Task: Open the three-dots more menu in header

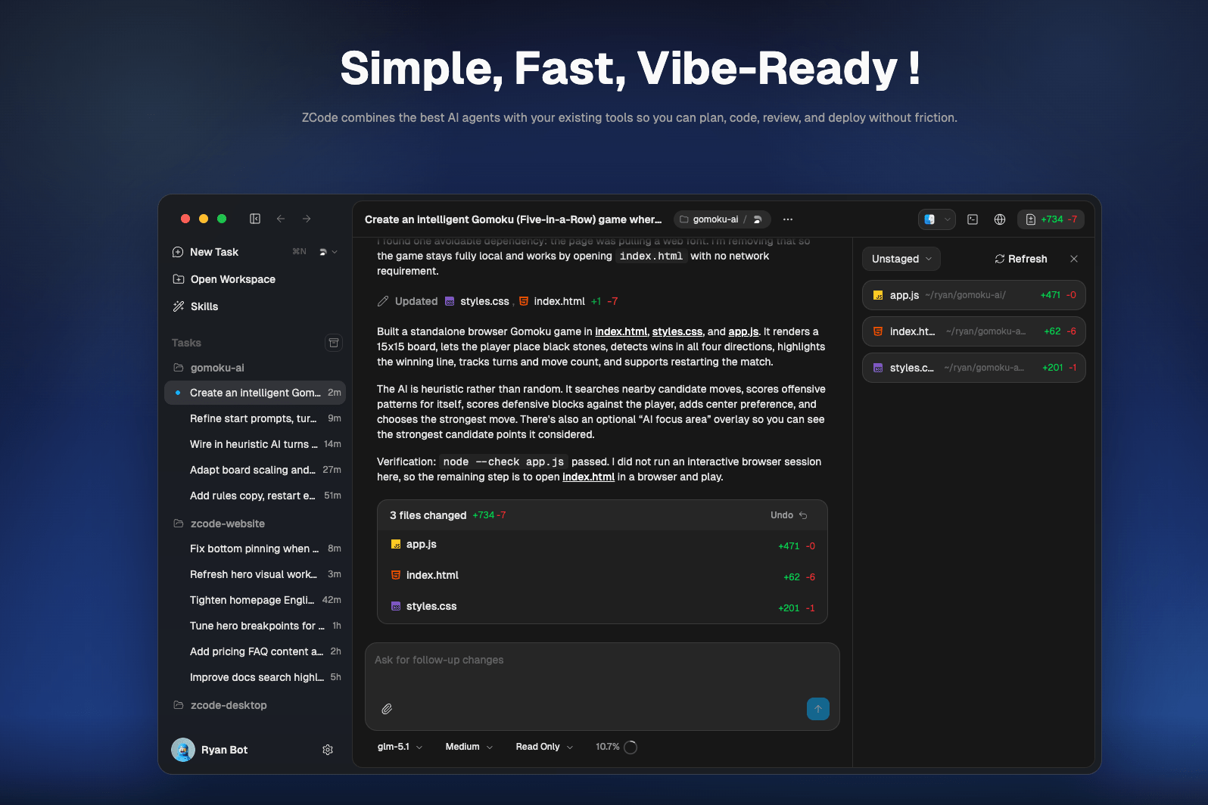Action: click(x=788, y=219)
